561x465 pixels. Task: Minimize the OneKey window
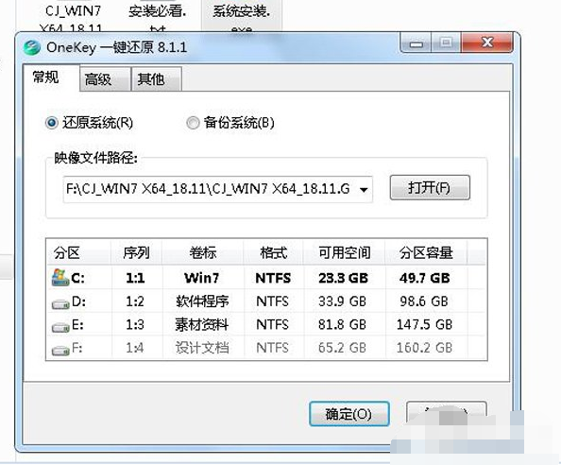(416, 43)
